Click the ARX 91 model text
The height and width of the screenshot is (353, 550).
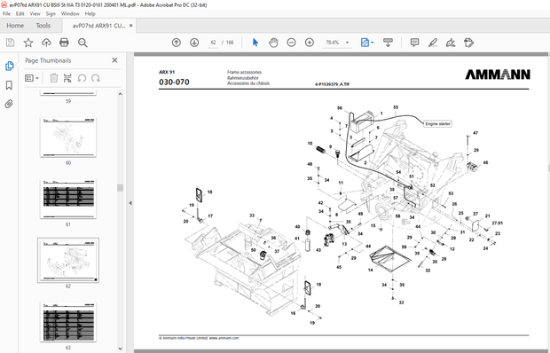click(x=167, y=72)
